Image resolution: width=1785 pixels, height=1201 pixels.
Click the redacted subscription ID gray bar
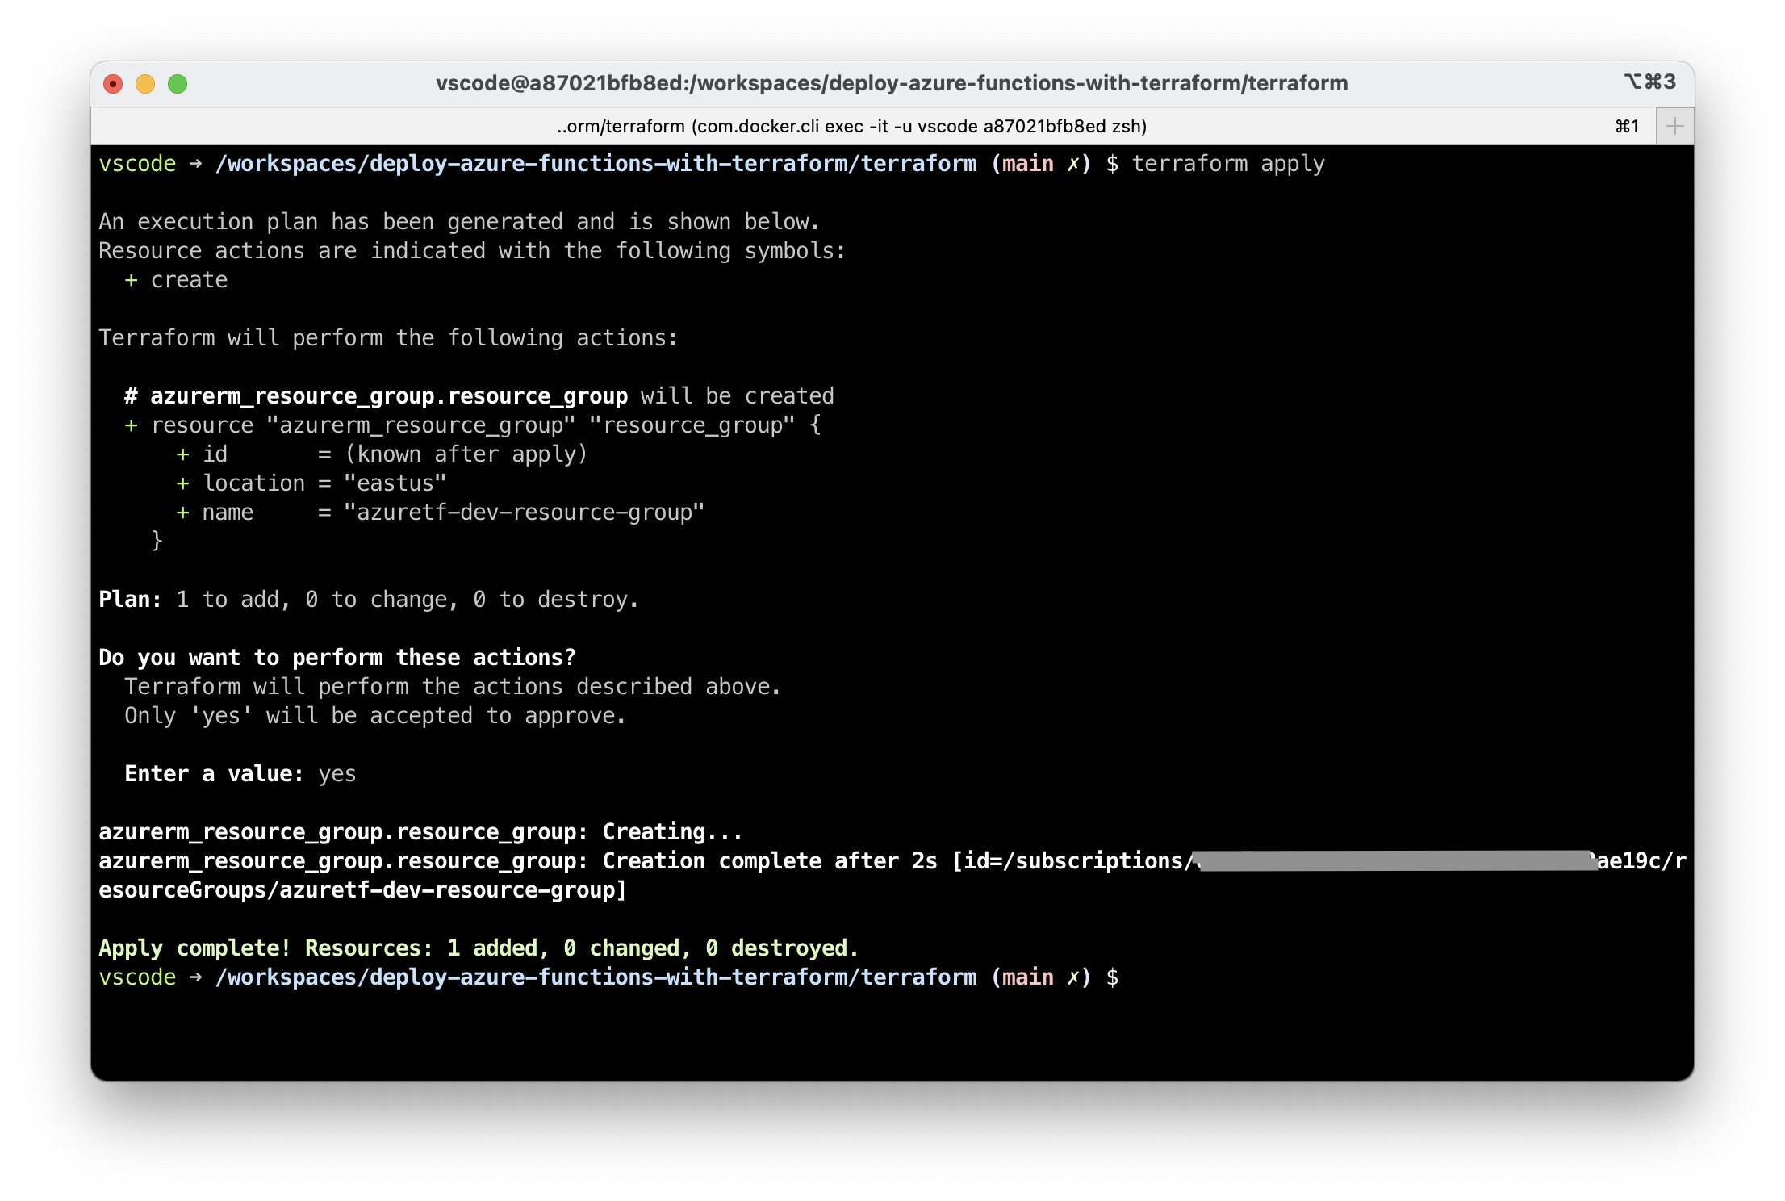pos(1395,860)
